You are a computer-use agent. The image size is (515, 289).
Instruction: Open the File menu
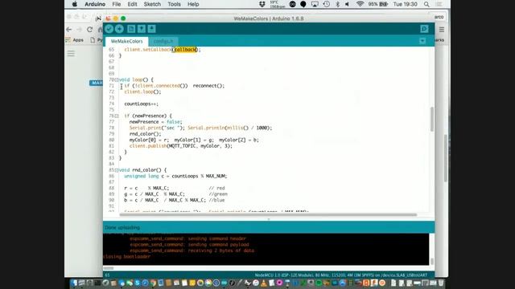[117, 4]
